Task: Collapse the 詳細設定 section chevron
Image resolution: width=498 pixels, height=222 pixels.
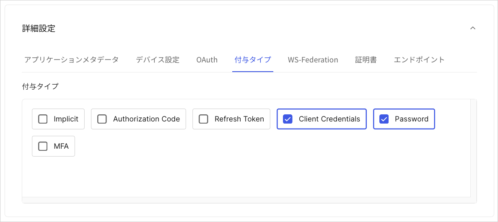Action: point(472,28)
